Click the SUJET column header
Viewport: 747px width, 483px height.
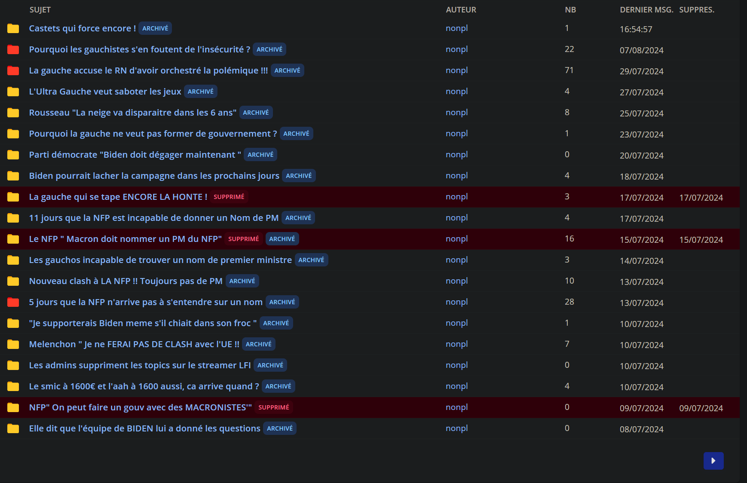click(x=40, y=10)
